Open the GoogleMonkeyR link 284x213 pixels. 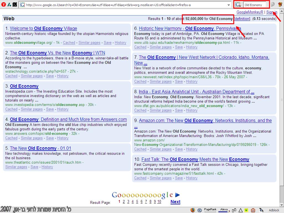click(250, 12)
